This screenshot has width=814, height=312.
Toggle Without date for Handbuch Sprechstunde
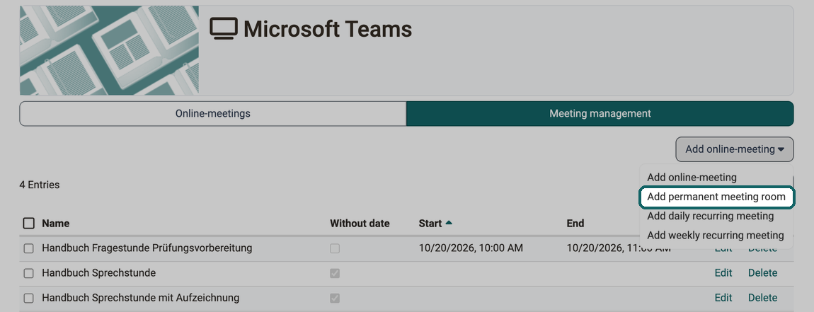335,273
